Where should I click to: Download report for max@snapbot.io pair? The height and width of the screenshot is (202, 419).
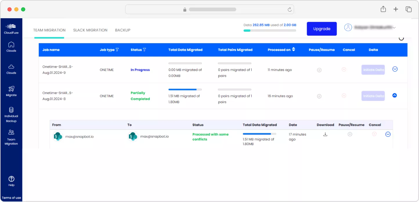(325, 134)
